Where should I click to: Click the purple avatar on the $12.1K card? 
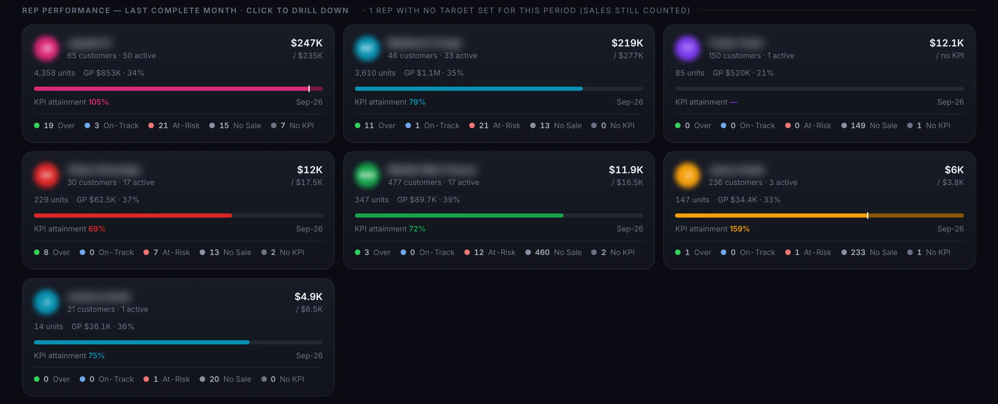[x=687, y=49]
